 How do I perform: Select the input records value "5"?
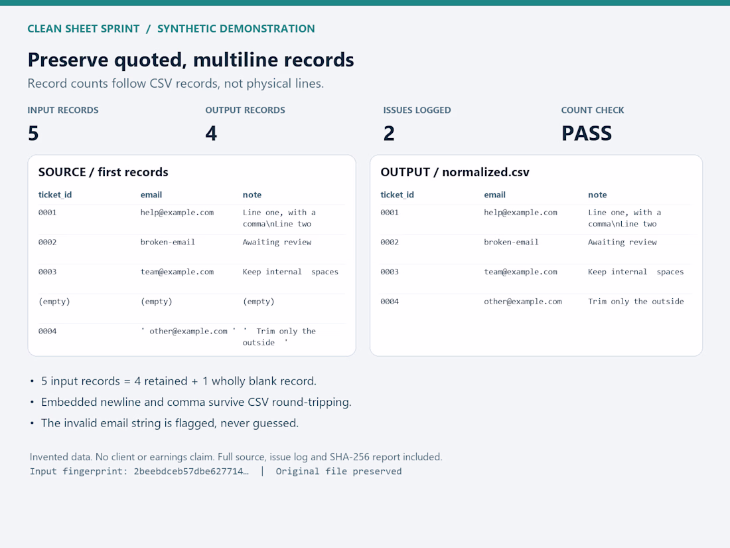click(x=33, y=134)
